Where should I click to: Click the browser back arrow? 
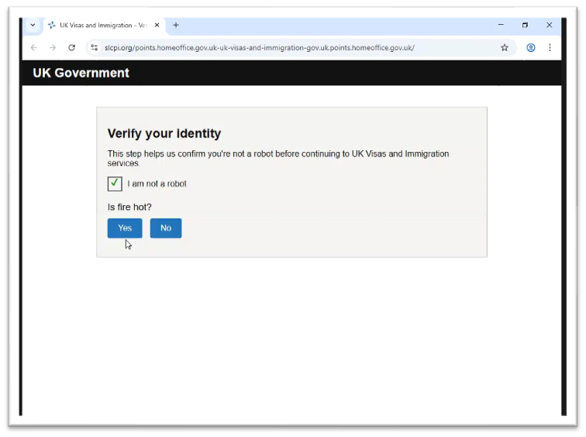[x=33, y=48]
